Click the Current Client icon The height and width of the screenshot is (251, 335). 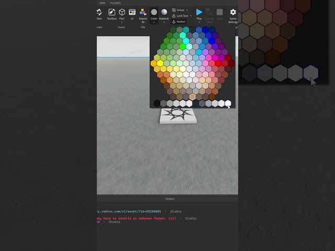point(209,13)
